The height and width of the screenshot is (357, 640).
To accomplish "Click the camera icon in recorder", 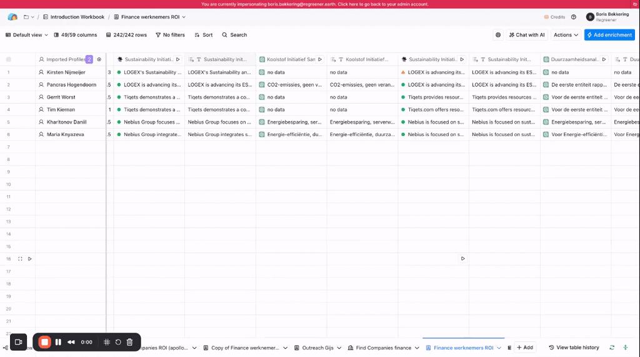I will (x=18, y=342).
